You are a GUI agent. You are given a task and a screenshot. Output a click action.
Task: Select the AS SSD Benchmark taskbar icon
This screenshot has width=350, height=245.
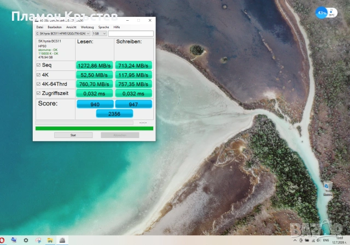point(62,240)
